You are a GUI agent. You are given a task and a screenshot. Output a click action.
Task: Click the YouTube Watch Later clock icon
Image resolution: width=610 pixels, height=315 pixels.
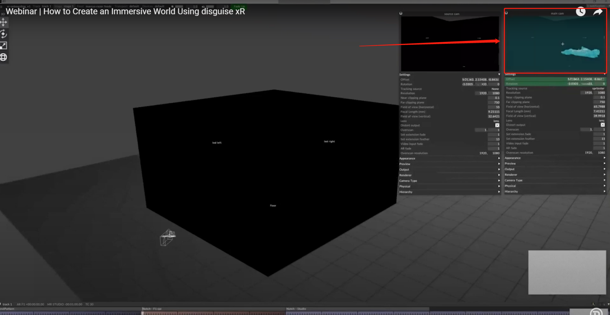(580, 12)
